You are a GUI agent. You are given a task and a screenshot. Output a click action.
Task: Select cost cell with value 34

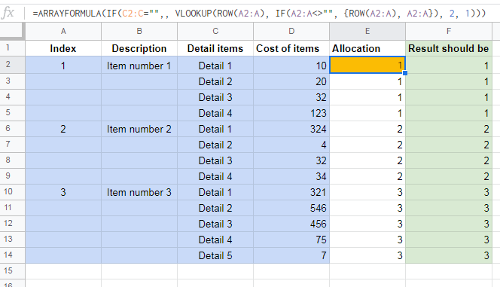tap(291, 176)
